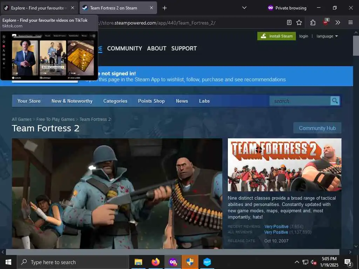359x269 pixels.
Task: Click the store search magnifier icon
Action: (x=335, y=101)
